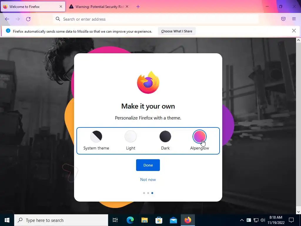Close the Potential Security Risk tab
The height and width of the screenshot is (226, 301).
(x=127, y=6)
